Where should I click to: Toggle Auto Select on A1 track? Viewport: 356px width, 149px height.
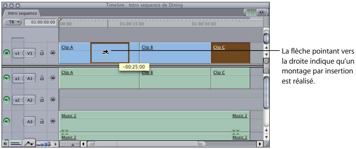click(53, 78)
